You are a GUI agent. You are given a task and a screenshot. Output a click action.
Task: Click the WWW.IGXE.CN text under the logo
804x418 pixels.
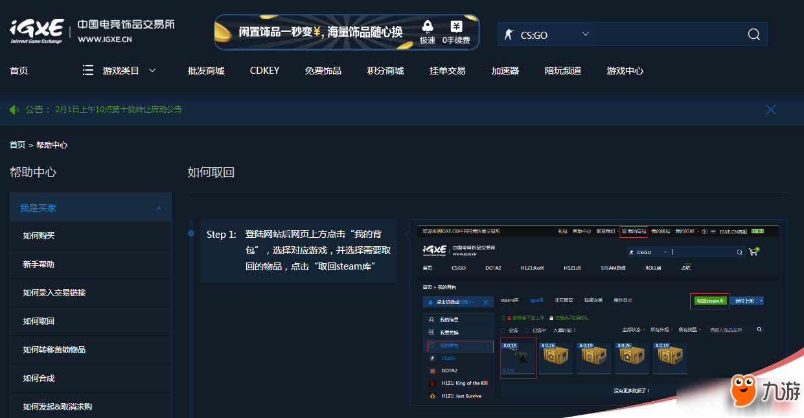105,39
